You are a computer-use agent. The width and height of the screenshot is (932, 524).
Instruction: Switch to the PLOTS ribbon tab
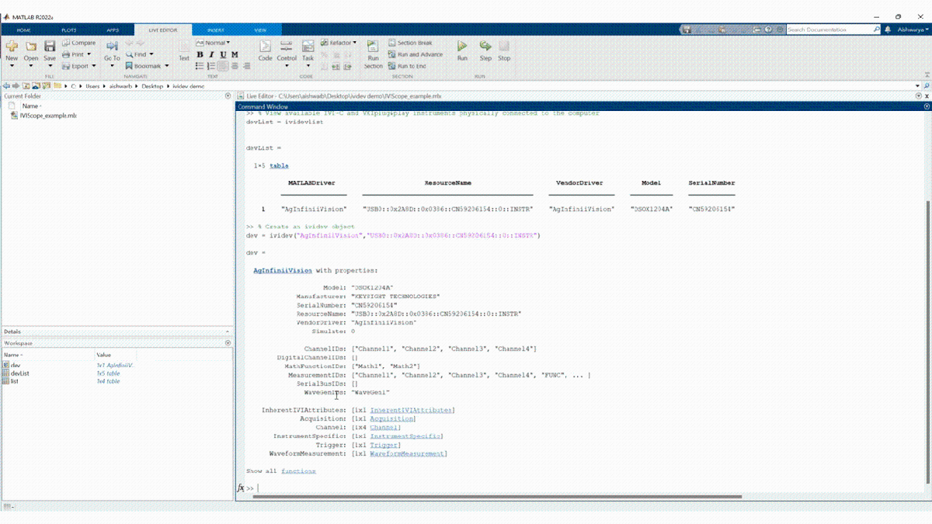68,29
